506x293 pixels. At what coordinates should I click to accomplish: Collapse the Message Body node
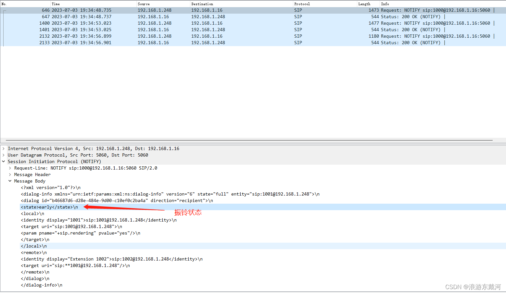pyautogui.click(x=10, y=181)
